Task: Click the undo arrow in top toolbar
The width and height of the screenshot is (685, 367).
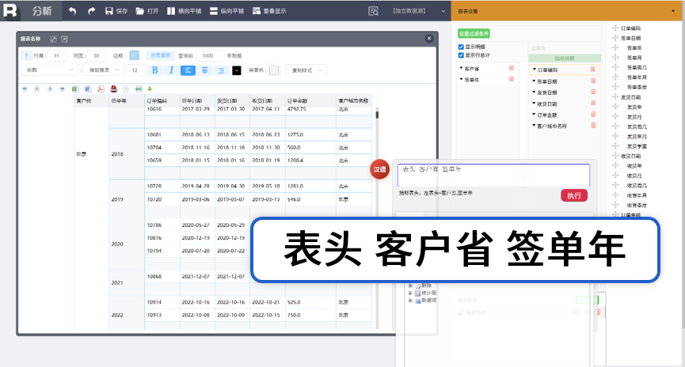Action: [x=73, y=11]
